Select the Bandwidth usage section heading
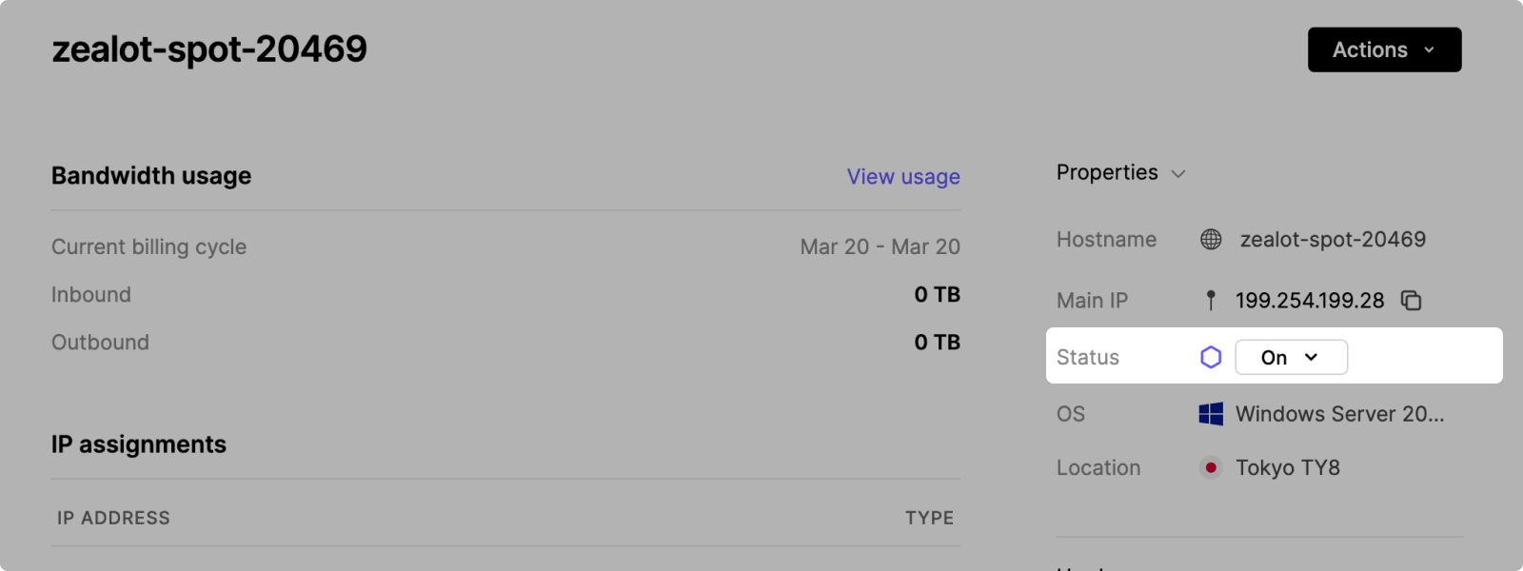The image size is (1523, 571). (x=150, y=175)
